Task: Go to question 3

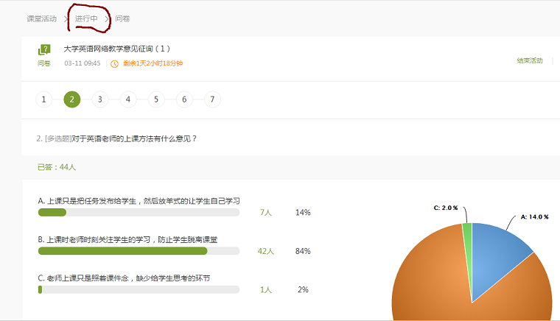Action: pos(100,99)
